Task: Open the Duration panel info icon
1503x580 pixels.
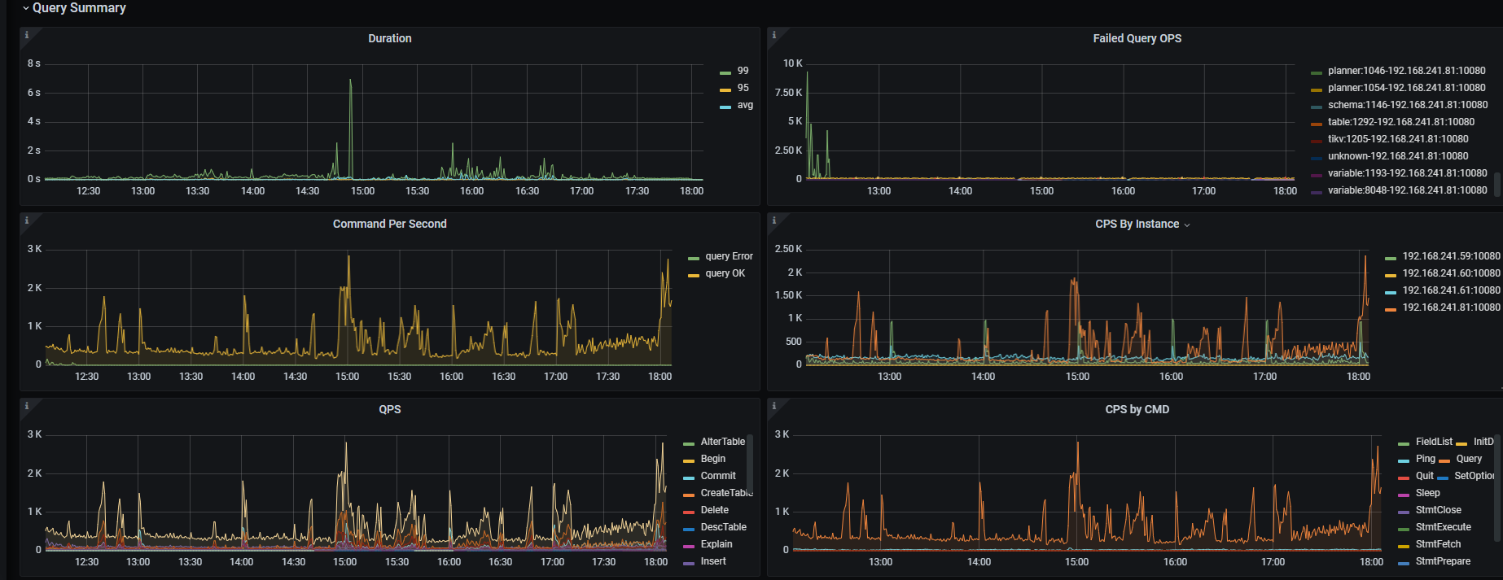Action: (27, 35)
